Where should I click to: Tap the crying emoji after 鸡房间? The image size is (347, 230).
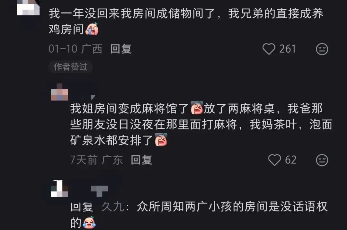[92, 29]
